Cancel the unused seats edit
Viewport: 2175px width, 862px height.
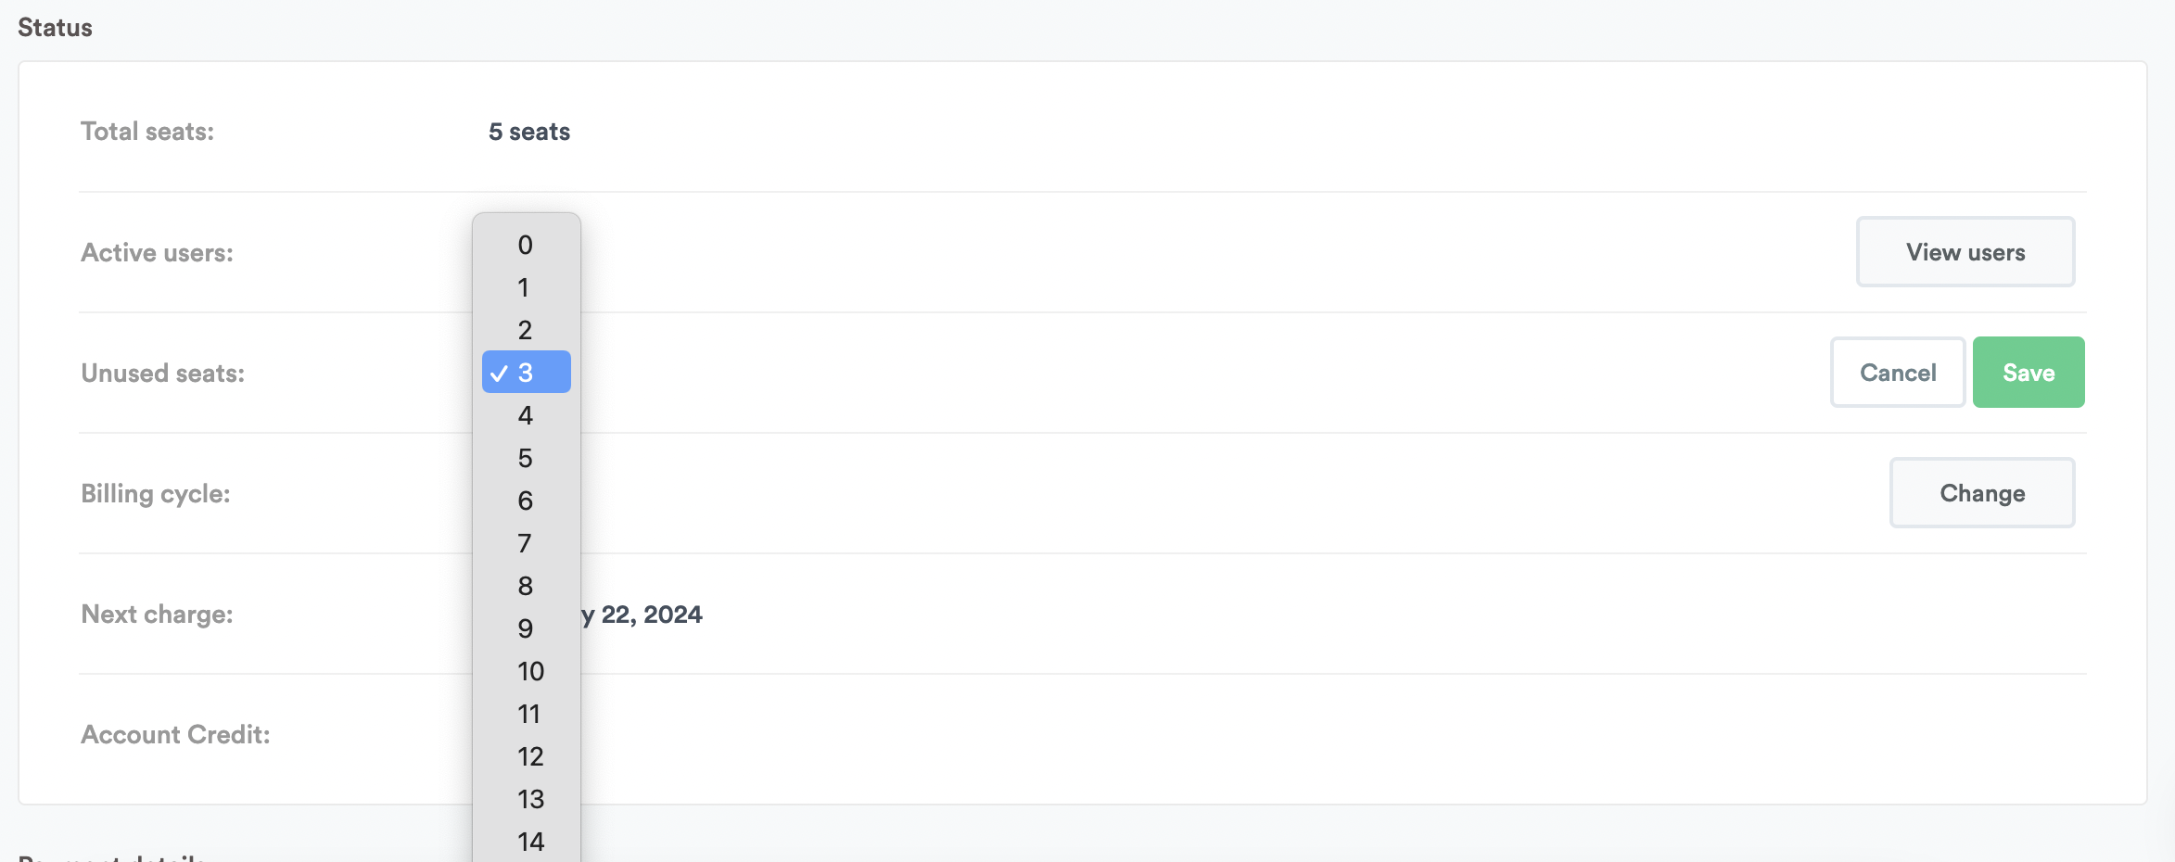coord(1898,373)
